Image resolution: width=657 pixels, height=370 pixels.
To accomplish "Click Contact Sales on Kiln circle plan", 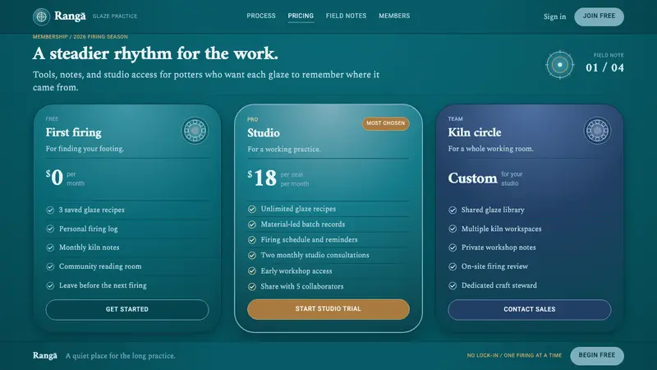I will (x=529, y=310).
